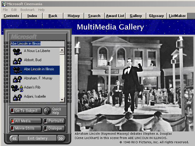Screen dimensions: 195x146
Task: Open the File menu
Action: point(5,10)
